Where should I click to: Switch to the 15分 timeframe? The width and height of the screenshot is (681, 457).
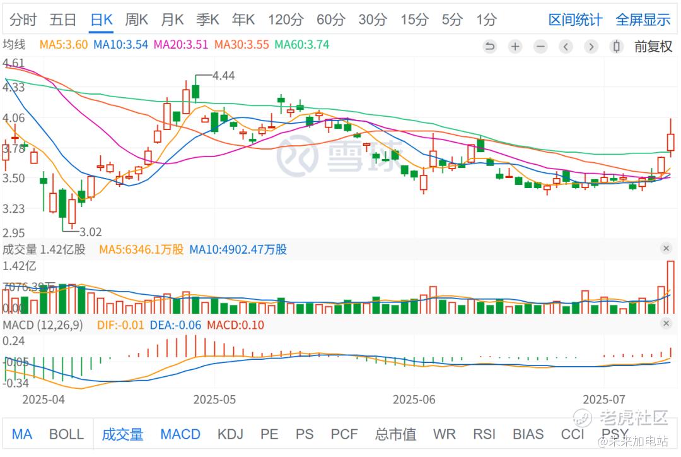(x=414, y=20)
